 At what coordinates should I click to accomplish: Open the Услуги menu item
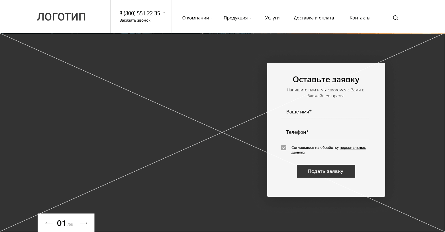click(x=272, y=18)
